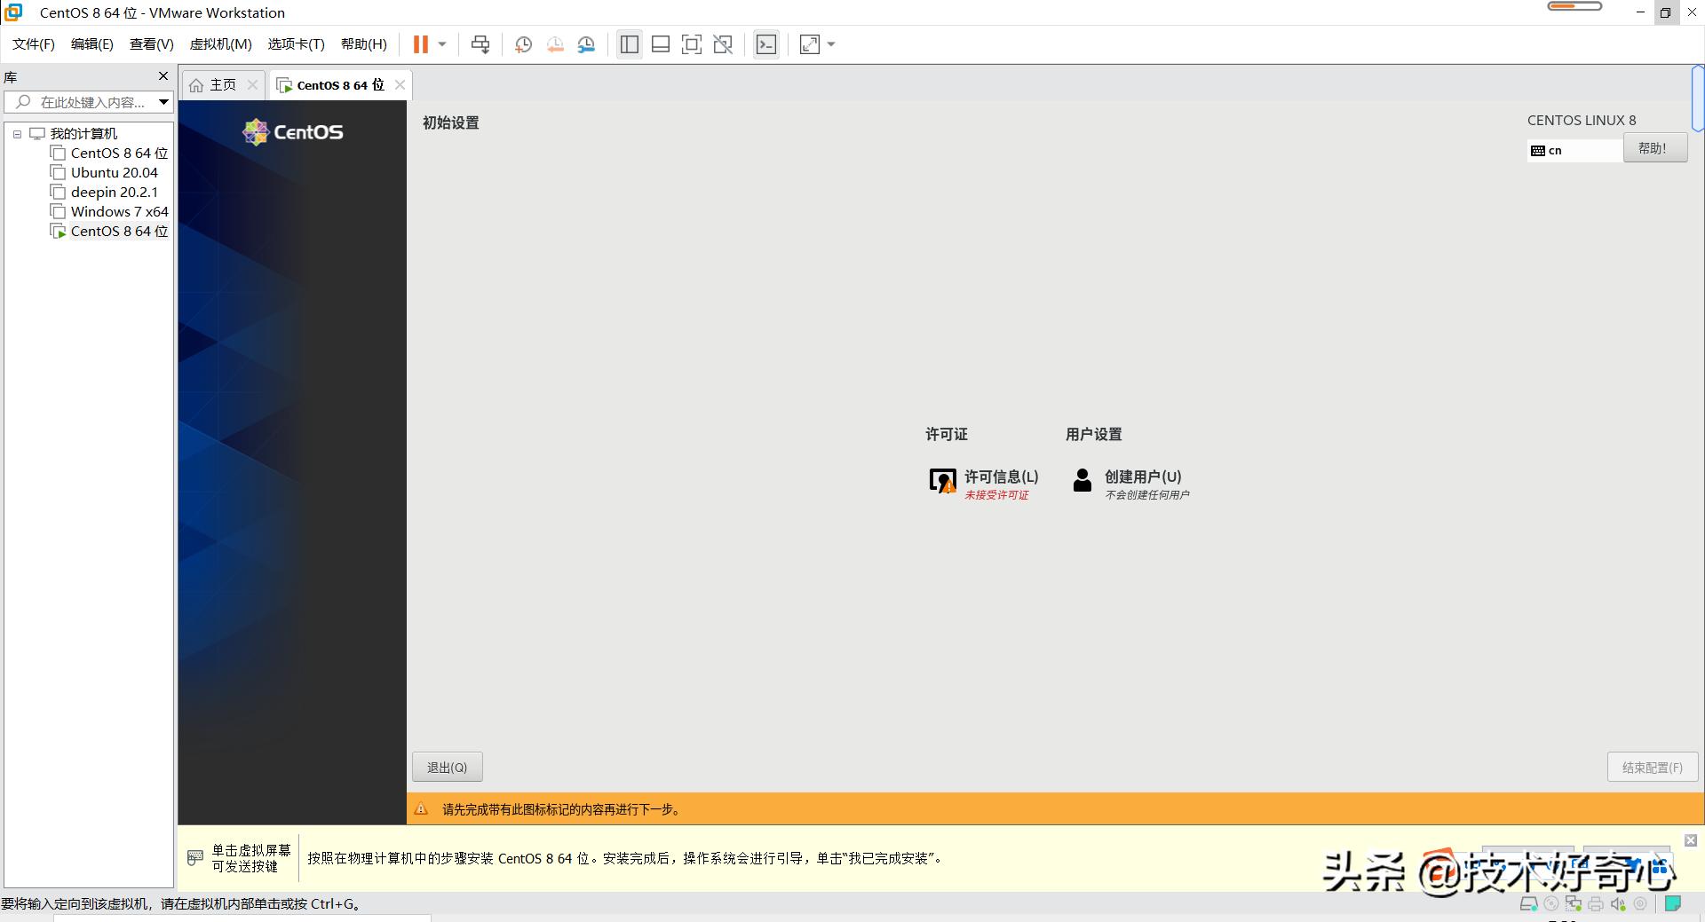Open the stretch mode dropdown arrow

(829, 44)
